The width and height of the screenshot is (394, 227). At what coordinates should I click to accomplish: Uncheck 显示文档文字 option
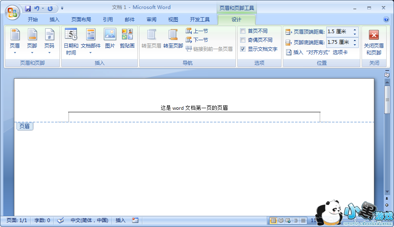click(243, 49)
